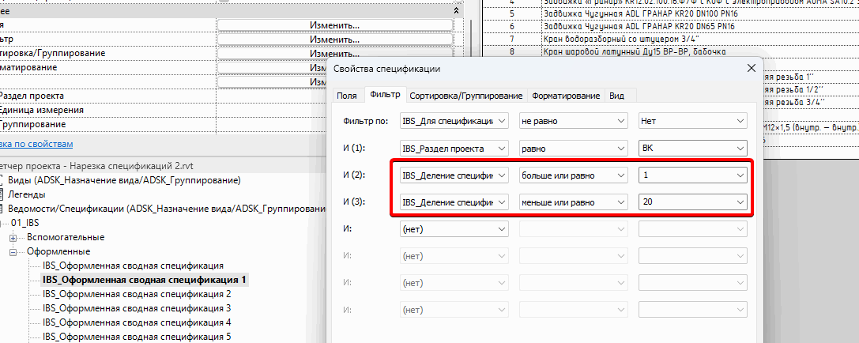Expand the Вспомогательные tree node

point(13,238)
